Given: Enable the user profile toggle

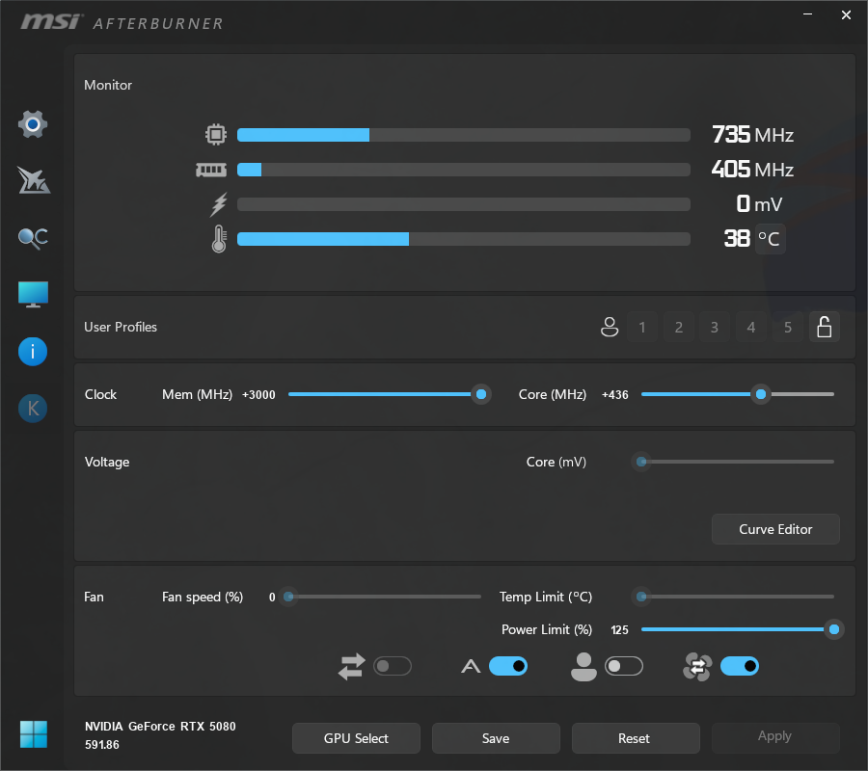Looking at the screenshot, I should tap(623, 666).
